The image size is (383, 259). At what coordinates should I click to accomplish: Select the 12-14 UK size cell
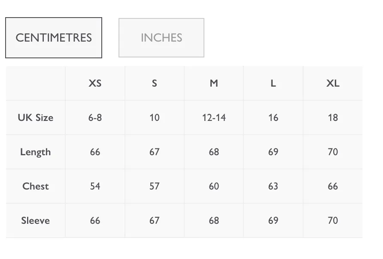coord(214,117)
